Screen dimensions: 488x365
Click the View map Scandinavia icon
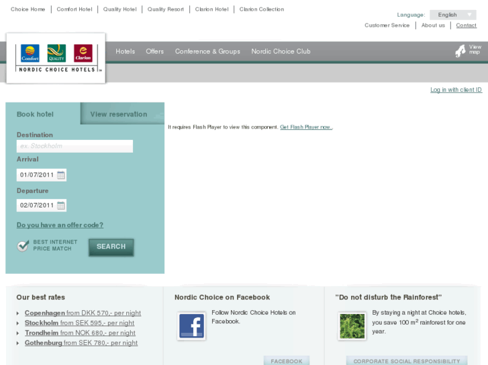click(x=460, y=51)
